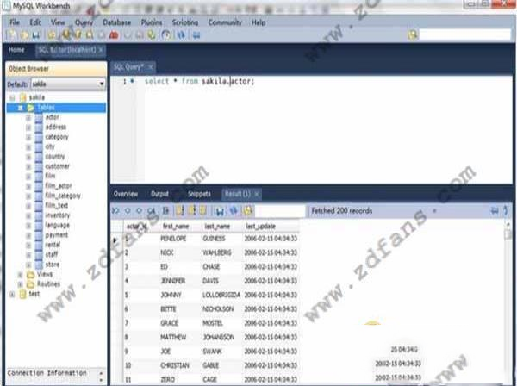Select the film_actor table icon

pyautogui.click(x=38, y=186)
